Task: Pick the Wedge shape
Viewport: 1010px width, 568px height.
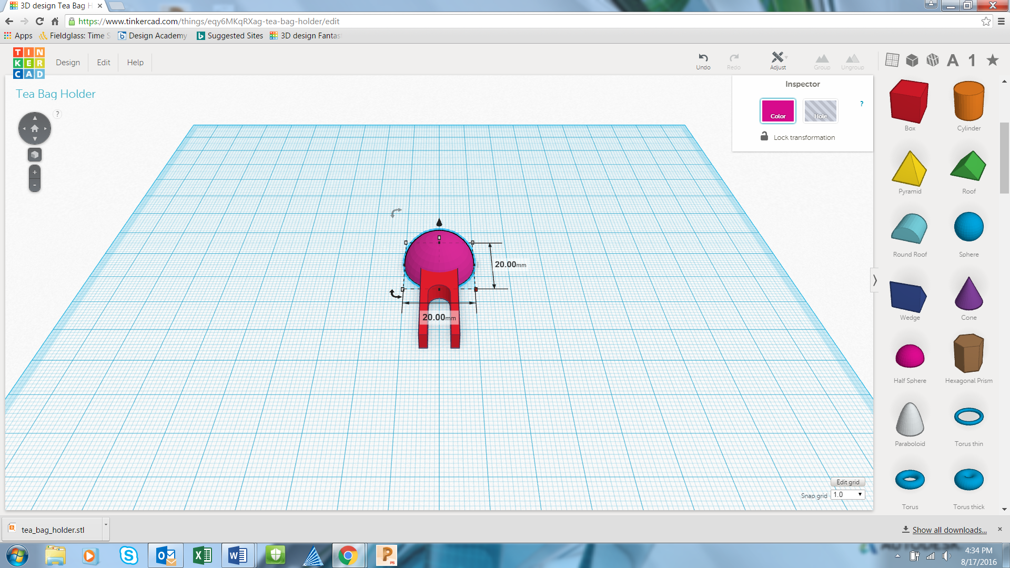Action: pyautogui.click(x=908, y=297)
